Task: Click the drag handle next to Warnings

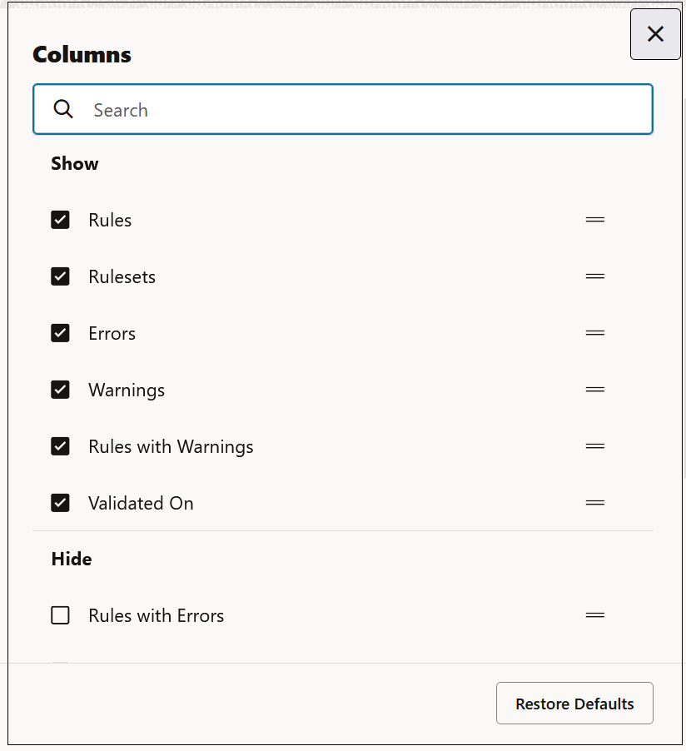Action: [x=594, y=389]
